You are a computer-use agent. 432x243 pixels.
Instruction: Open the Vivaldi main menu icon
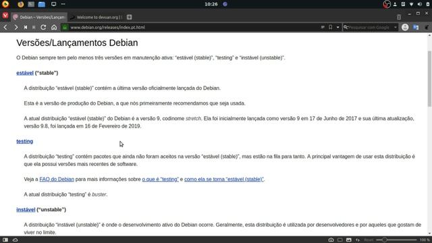[x=5, y=16]
